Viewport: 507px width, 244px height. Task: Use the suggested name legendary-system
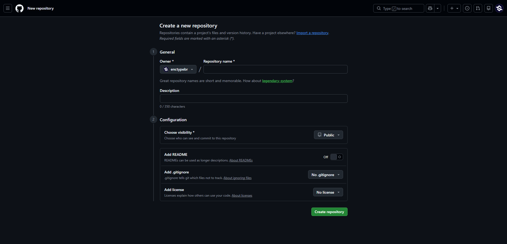(x=277, y=81)
